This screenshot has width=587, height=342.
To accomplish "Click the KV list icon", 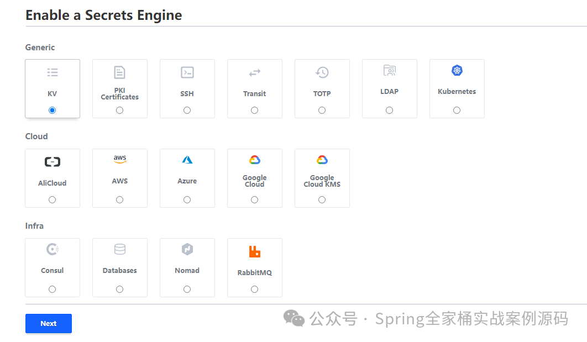I will coord(53,72).
